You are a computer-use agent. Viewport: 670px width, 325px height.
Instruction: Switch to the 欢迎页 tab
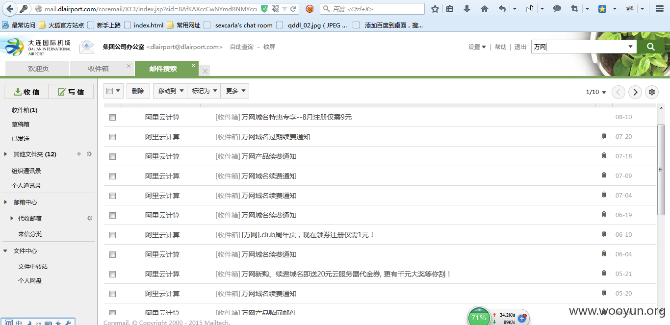point(38,69)
